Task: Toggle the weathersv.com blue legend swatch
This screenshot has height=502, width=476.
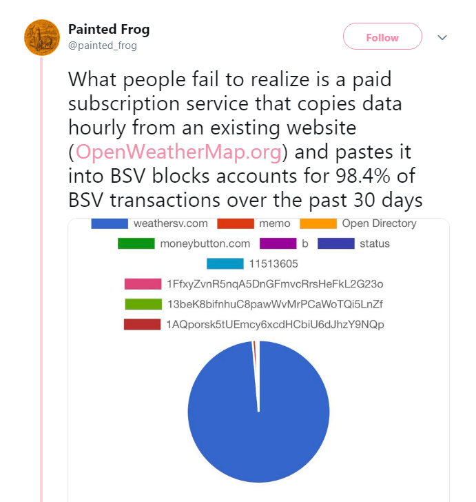Action: (110, 223)
